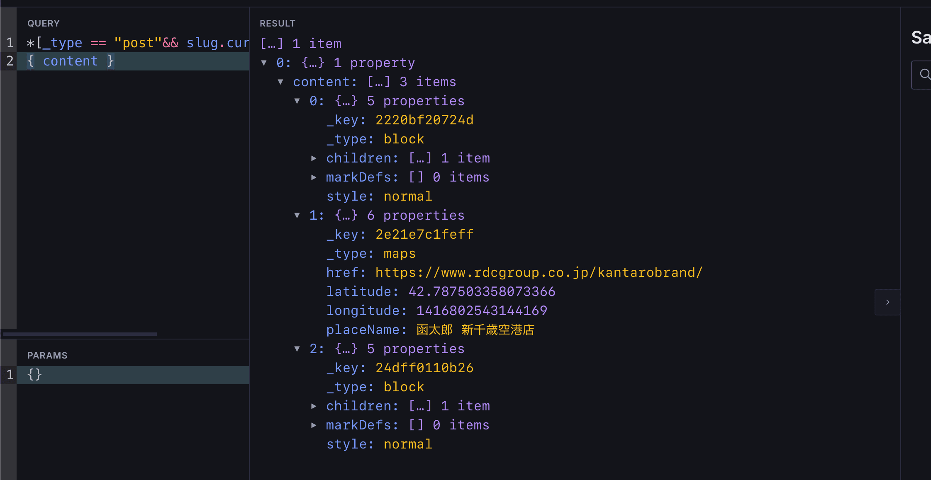Expand markDefs array of last block
Viewport: 931px width, 480px height.
click(x=314, y=425)
